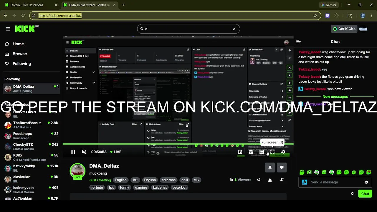Screen dimensions: 377x212
Task: Click 'New messages' to jump to latest
Action: click(335, 97)
